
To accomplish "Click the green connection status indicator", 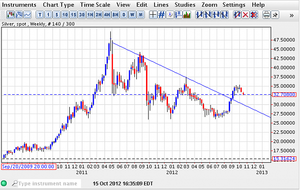I will 4,183.
